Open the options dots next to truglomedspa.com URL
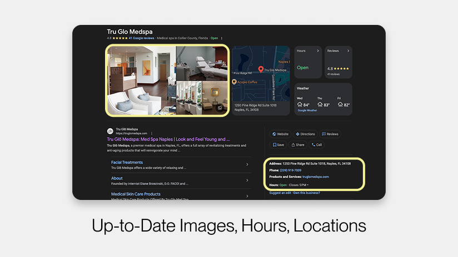 pyautogui.click(x=152, y=133)
